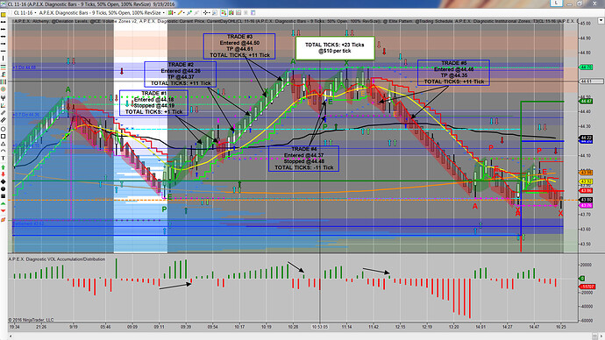Toggle the crosshair cursor mode
This screenshot has width=605, height=340.
coord(205,13)
